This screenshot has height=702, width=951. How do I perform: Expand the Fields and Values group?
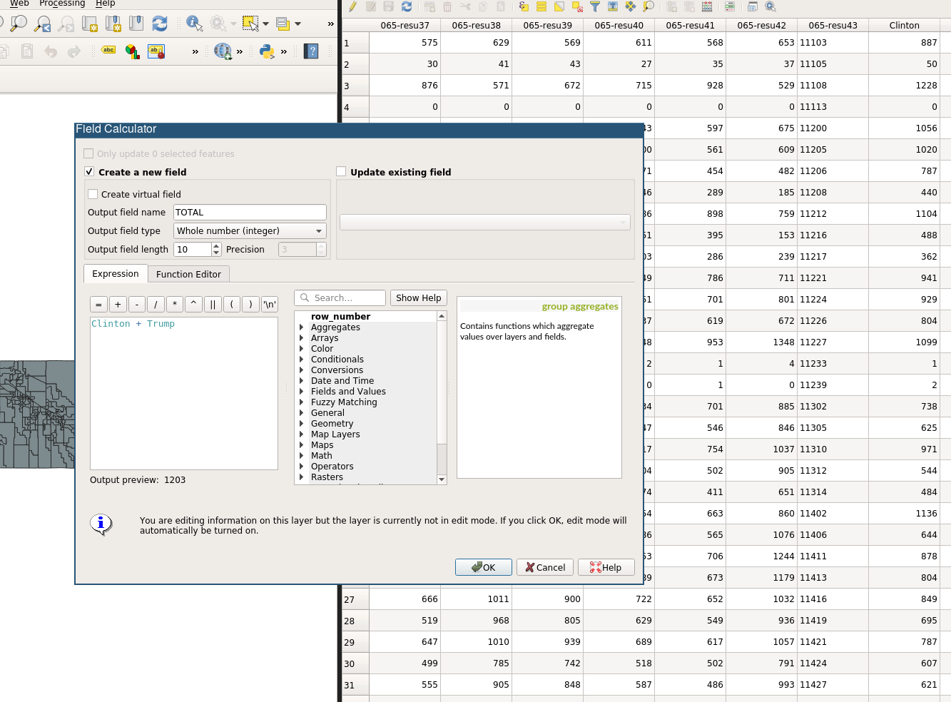(301, 392)
